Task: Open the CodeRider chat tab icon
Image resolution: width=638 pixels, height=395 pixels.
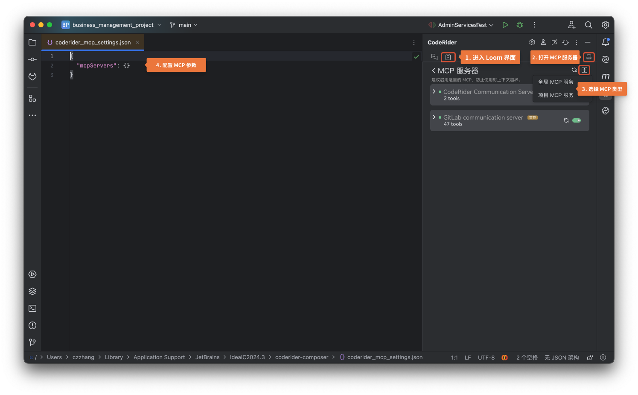Action: [x=434, y=57]
